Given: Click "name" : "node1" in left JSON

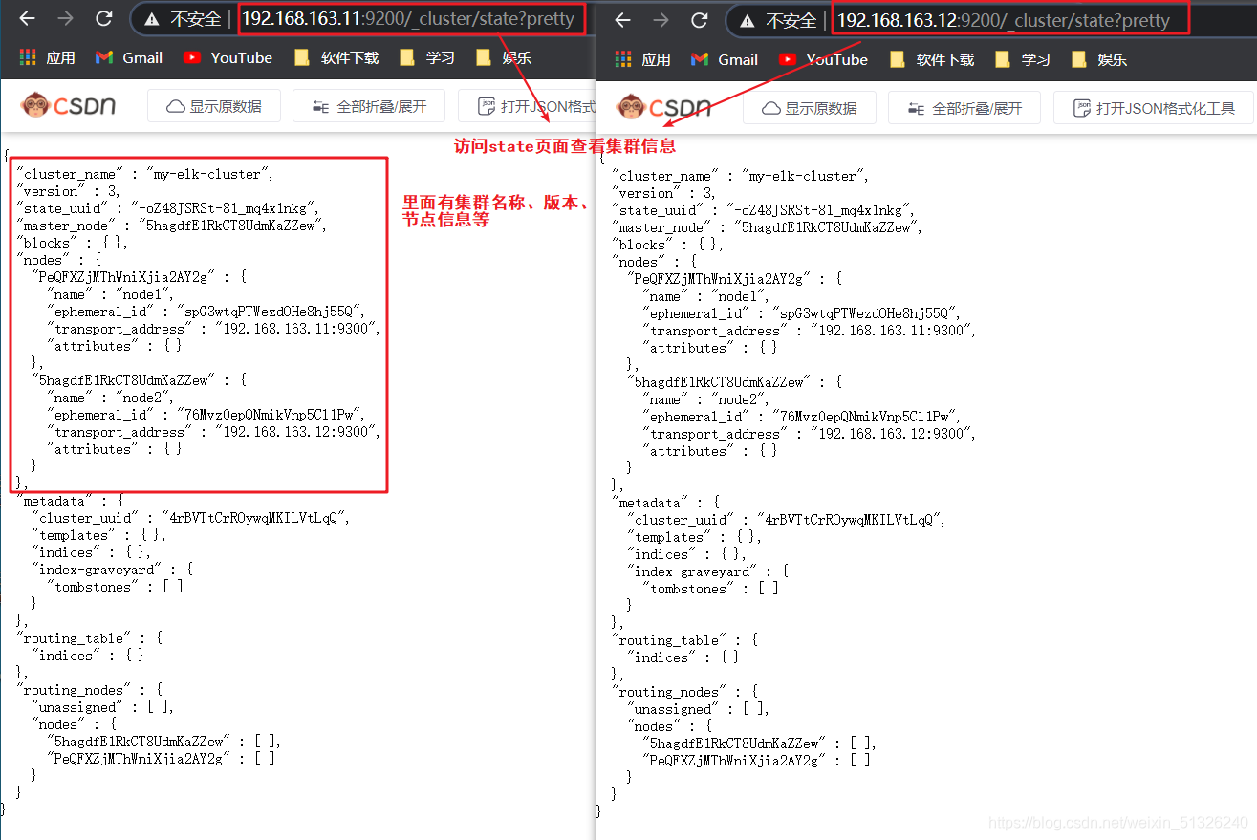Looking at the screenshot, I should [113, 294].
